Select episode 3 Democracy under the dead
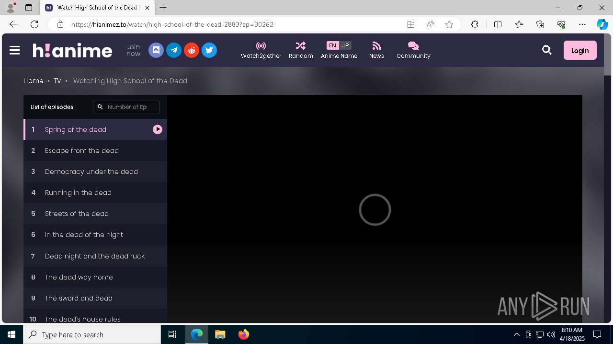The width and height of the screenshot is (613, 344). pyautogui.click(x=95, y=172)
